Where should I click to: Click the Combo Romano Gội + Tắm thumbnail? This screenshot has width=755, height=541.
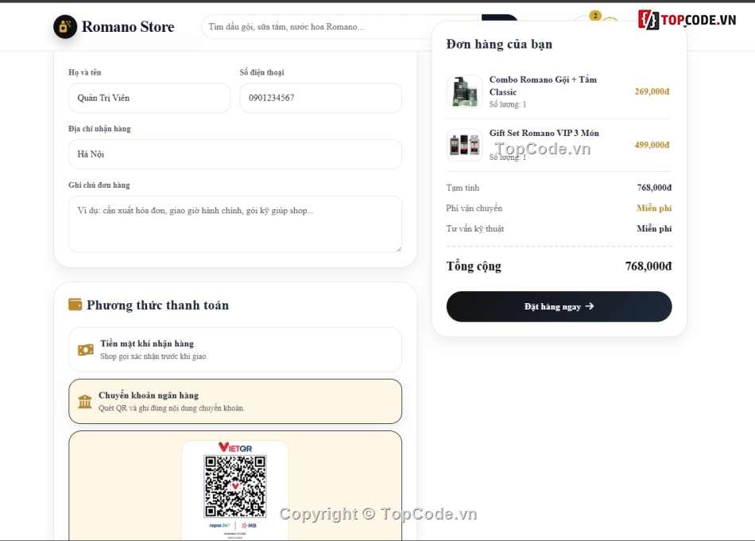[x=464, y=91]
